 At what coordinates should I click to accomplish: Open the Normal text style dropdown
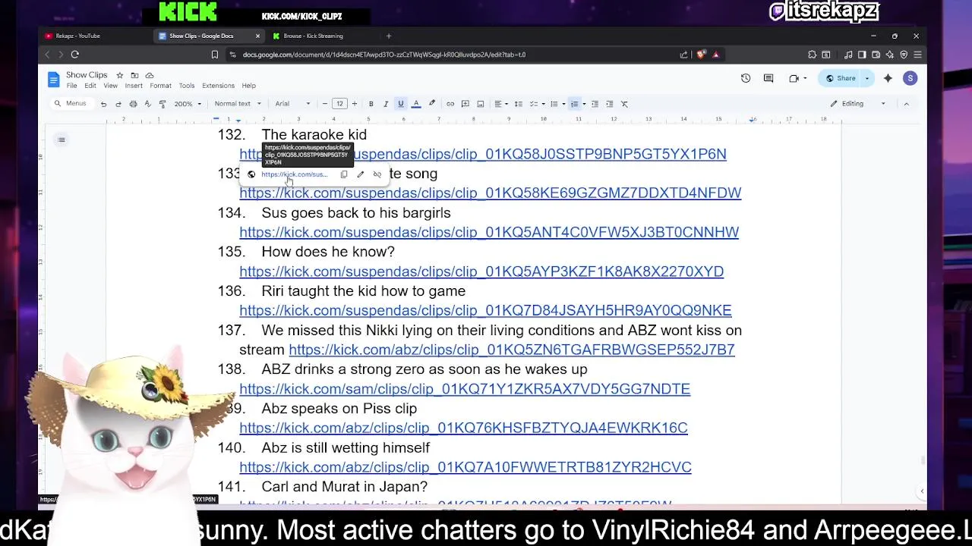[238, 104]
